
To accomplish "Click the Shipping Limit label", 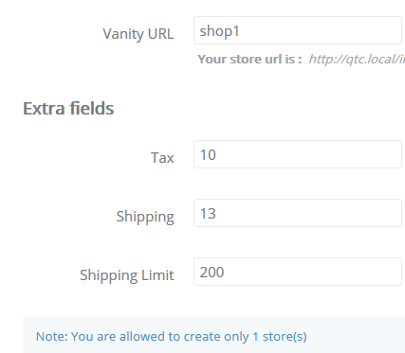I will coord(127,275).
